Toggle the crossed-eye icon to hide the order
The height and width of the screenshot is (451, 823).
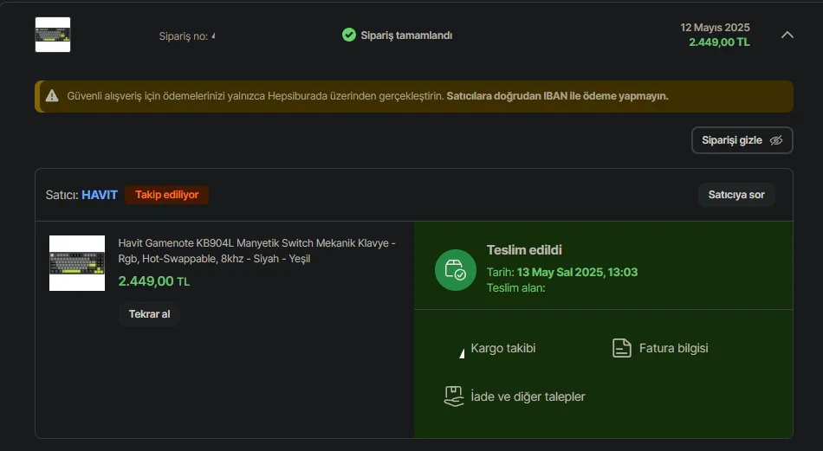[x=775, y=140]
